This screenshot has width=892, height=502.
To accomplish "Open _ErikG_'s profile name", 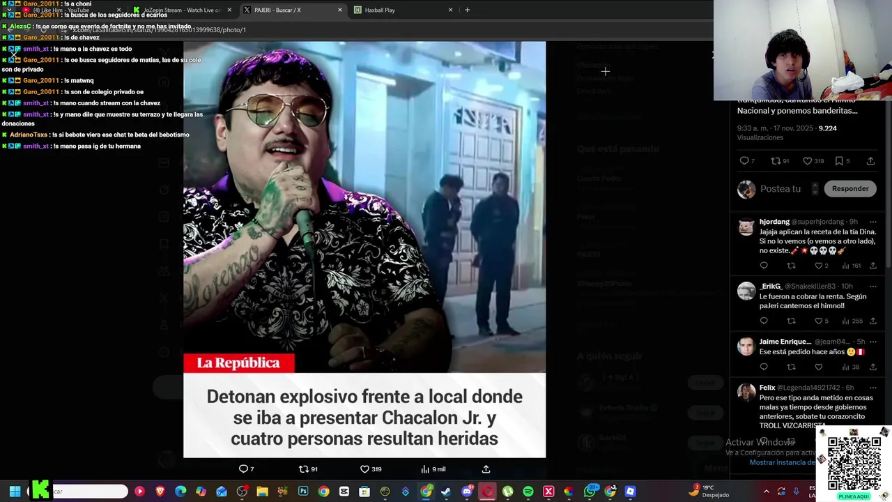I will pyautogui.click(x=770, y=287).
